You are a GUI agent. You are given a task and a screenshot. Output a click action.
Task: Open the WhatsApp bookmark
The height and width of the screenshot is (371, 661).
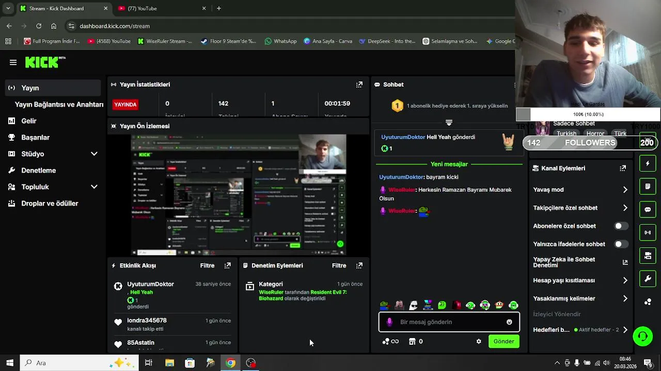pyautogui.click(x=280, y=41)
